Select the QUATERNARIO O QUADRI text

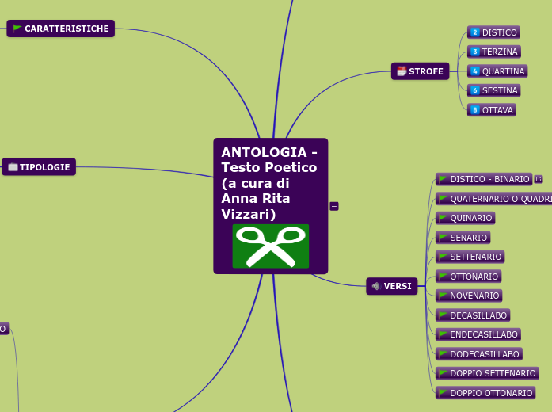[x=501, y=199]
